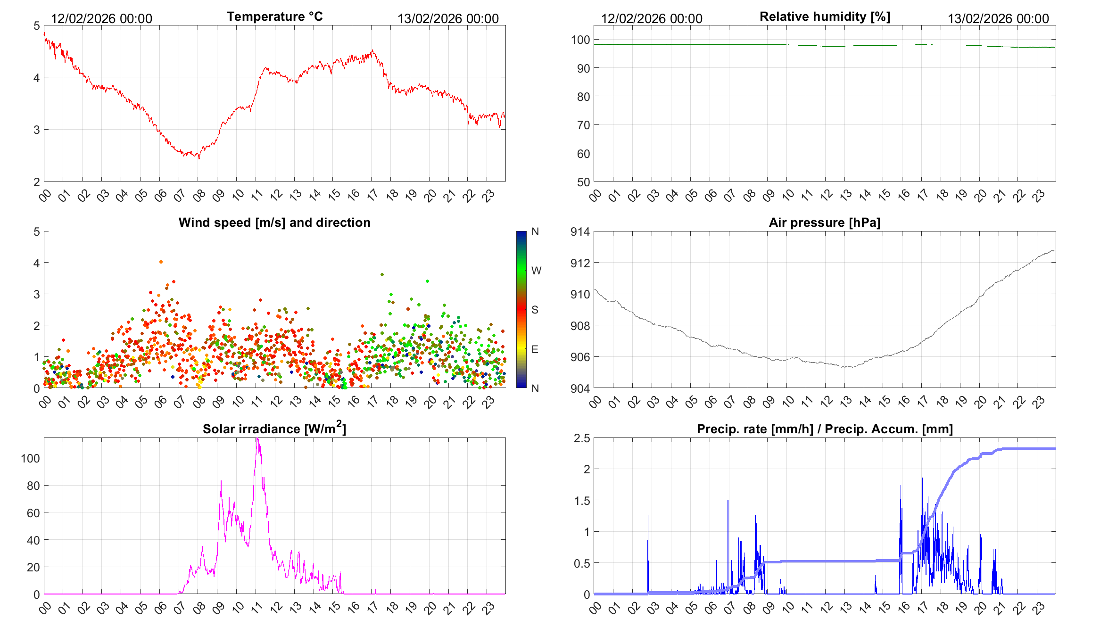Click the 13/02/2026 00:00 label above humidity
Image resolution: width=1100 pixels, height=619 pixels.
click(998, 18)
